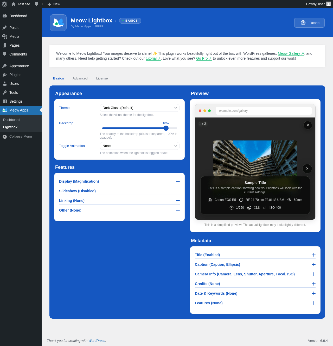Click the aperture icon beside f/2.8

tap(249, 208)
